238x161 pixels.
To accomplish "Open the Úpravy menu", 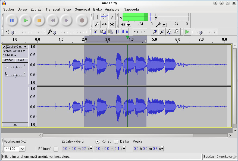I will [22, 9].
